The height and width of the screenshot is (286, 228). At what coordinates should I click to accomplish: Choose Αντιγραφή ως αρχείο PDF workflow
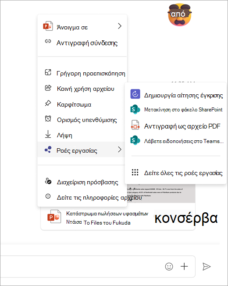point(176,126)
